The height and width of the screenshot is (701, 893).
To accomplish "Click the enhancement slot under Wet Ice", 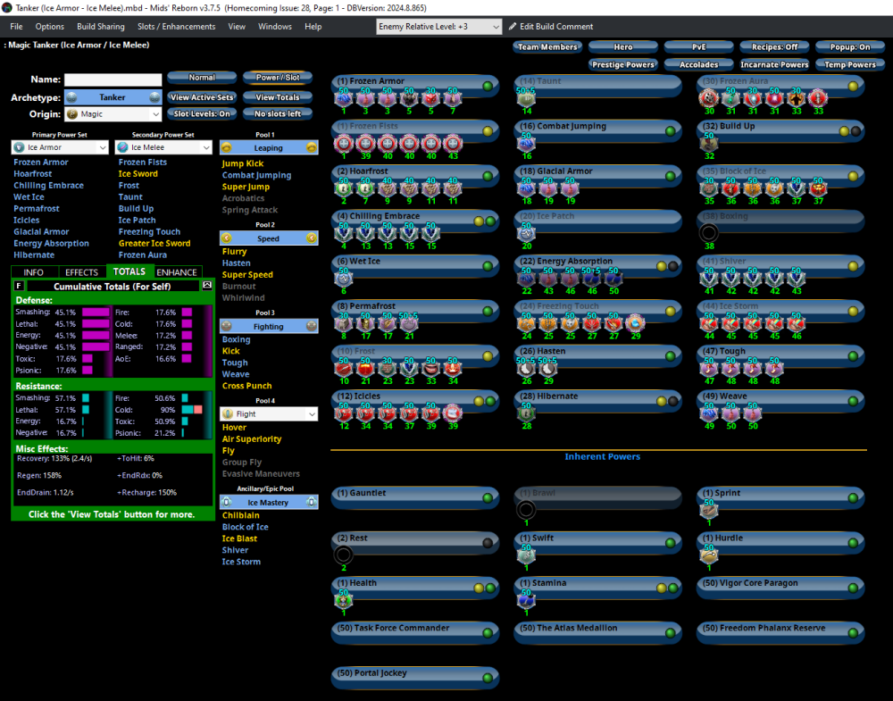I will [x=344, y=278].
